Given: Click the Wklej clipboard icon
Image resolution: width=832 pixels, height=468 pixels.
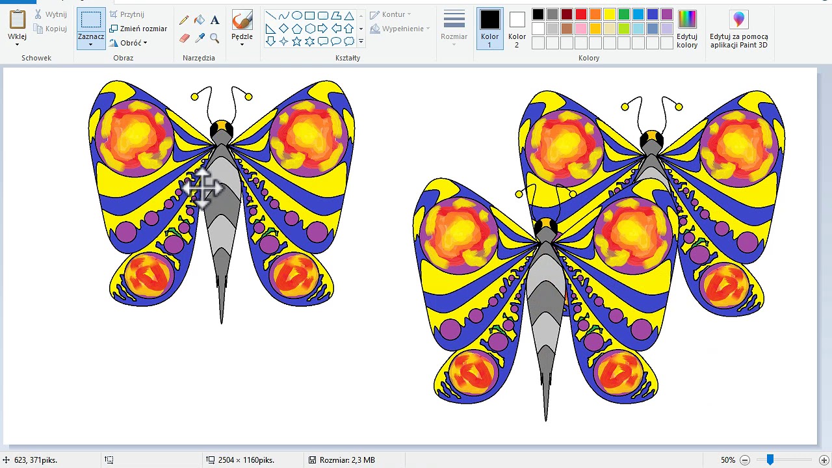Looking at the screenshot, I should [18, 19].
